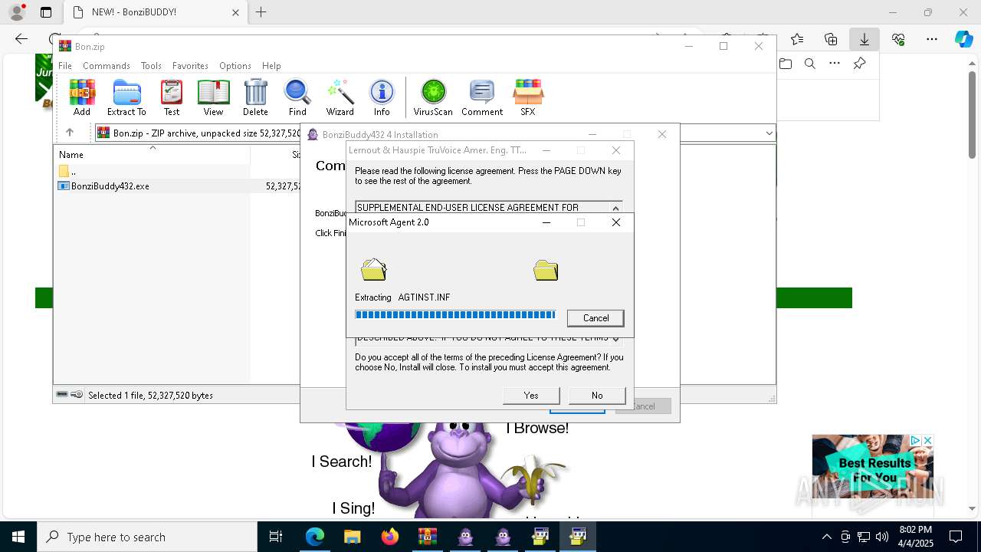Open Browser essentials heart icon

click(898, 39)
